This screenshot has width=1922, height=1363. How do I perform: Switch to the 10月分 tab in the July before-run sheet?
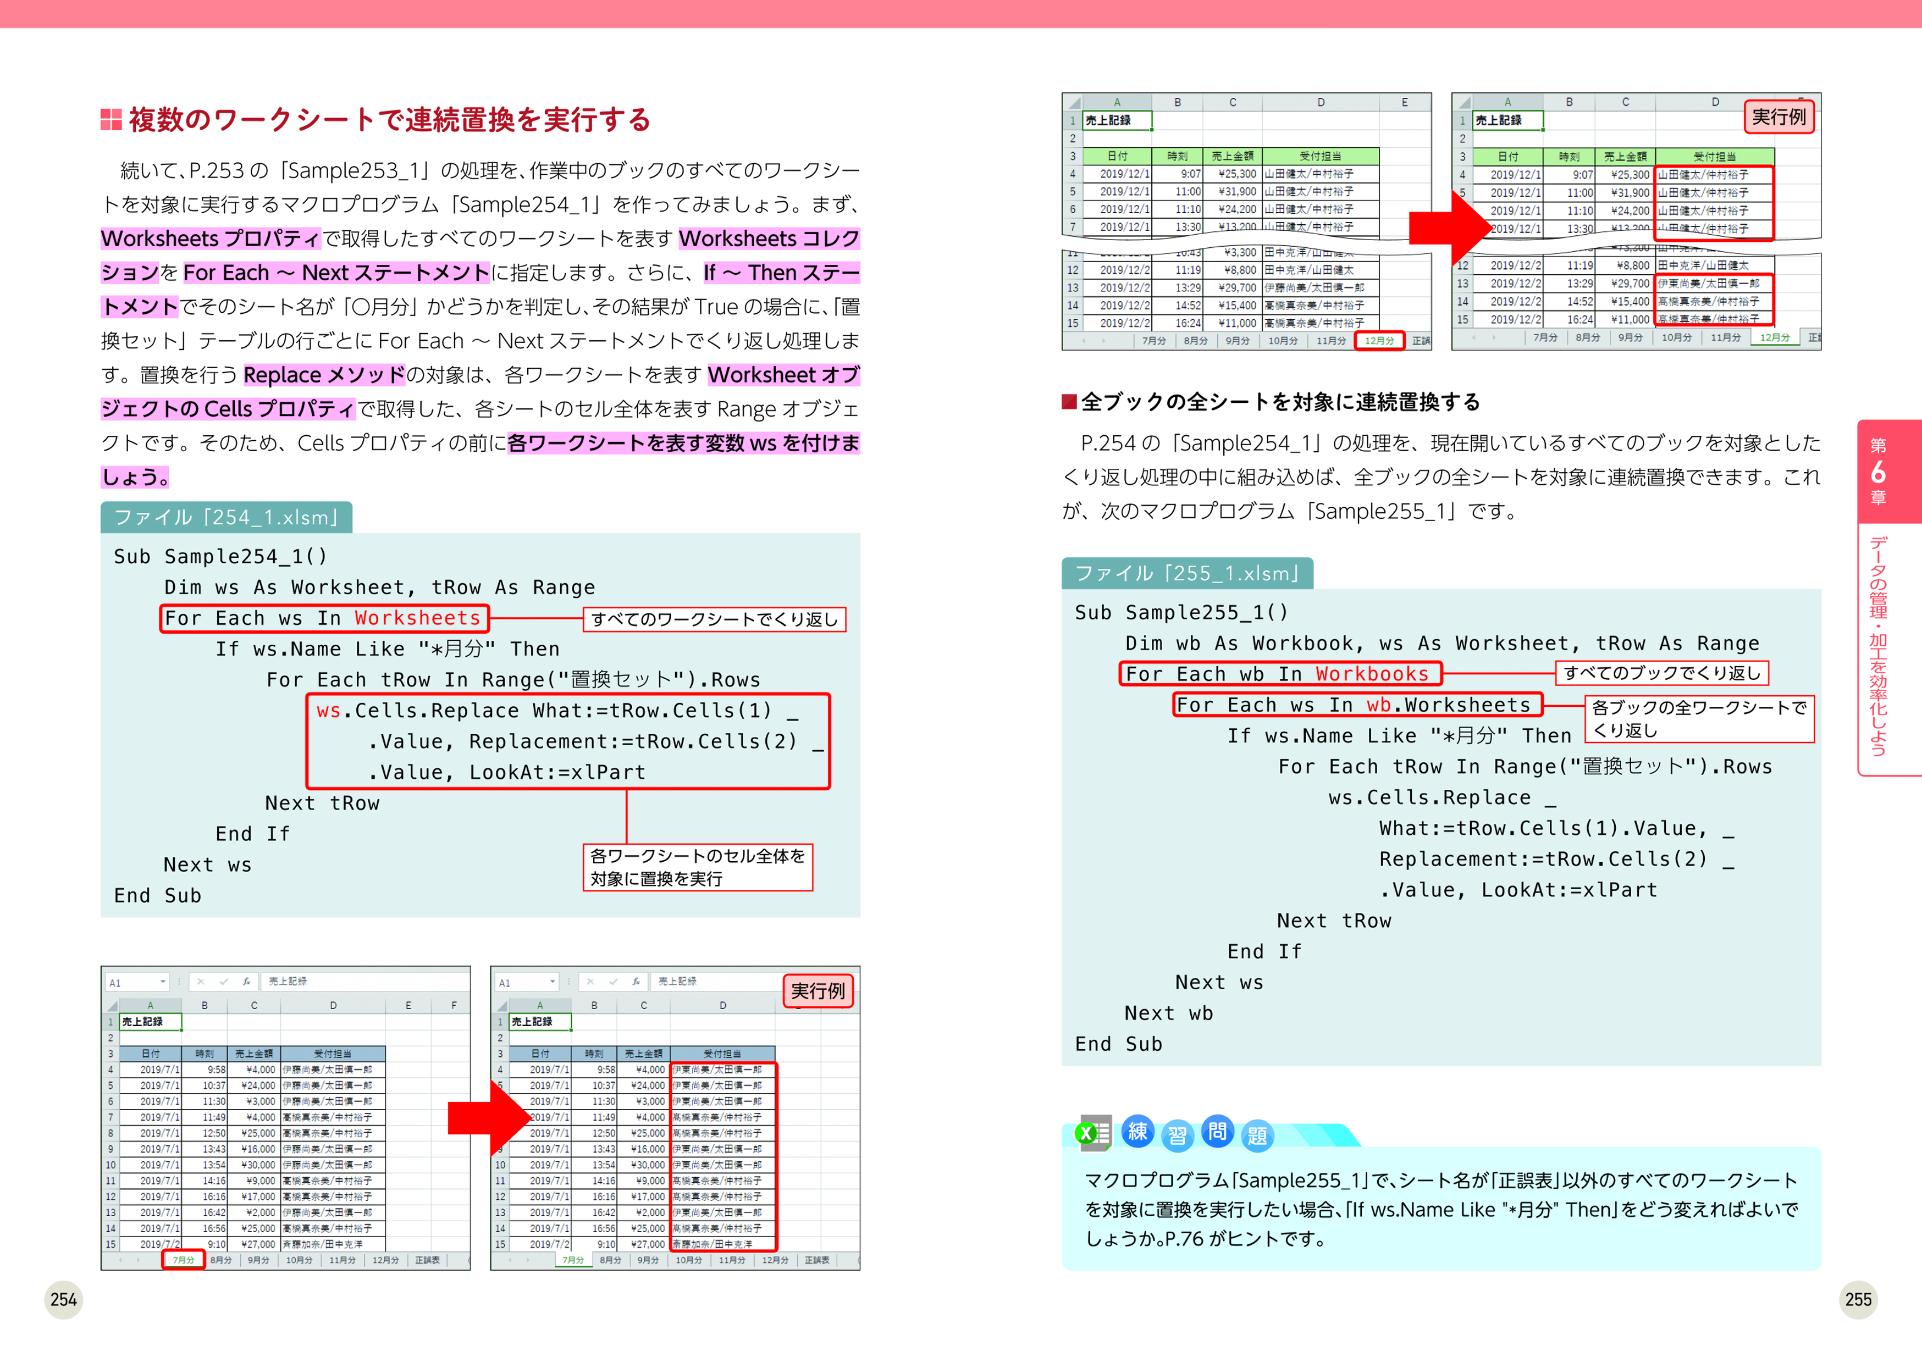[299, 1260]
